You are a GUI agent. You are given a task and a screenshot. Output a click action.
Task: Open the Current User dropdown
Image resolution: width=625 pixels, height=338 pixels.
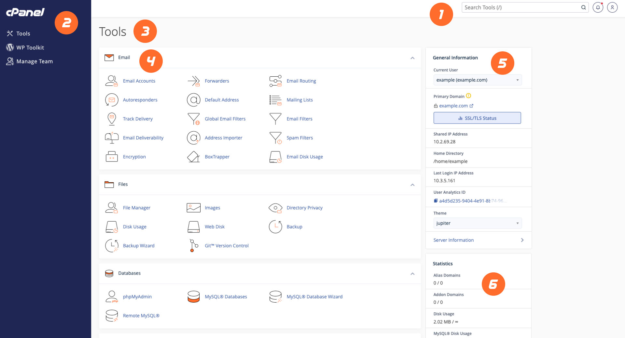(477, 80)
